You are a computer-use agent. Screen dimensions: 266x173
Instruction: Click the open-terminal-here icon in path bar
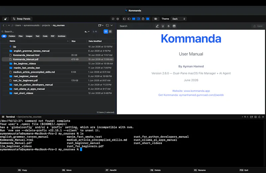click(x=107, y=26)
